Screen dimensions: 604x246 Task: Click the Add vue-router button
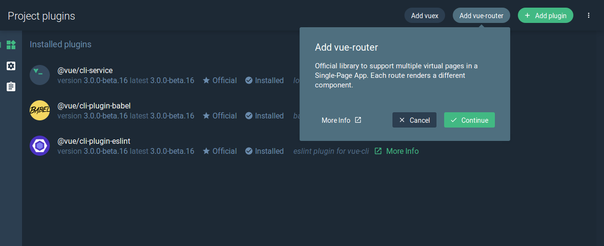point(481,16)
